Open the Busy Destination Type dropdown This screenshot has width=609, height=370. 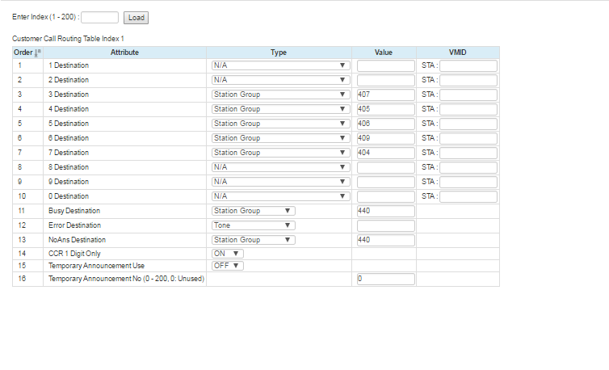pos(253,211)
